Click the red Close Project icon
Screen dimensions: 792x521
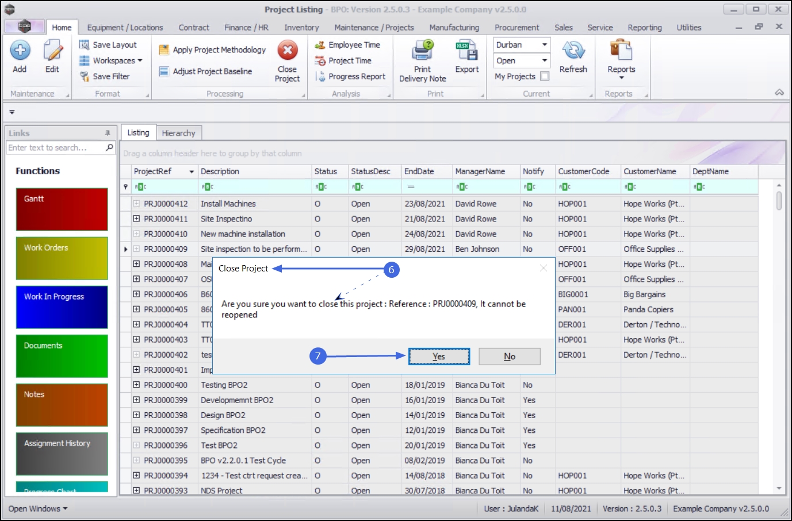287,51
